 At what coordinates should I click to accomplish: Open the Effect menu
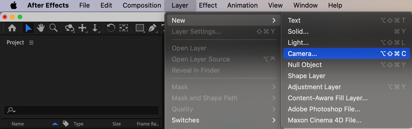[208, 5]
